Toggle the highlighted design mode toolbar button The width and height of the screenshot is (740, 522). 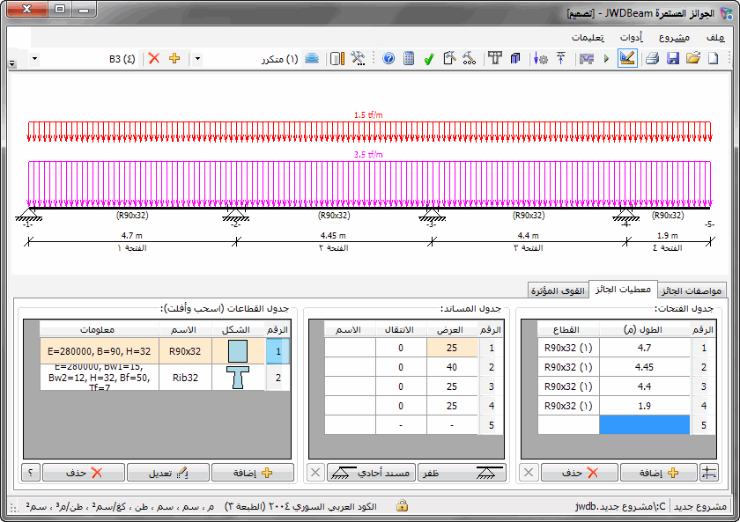click(627, 59)
